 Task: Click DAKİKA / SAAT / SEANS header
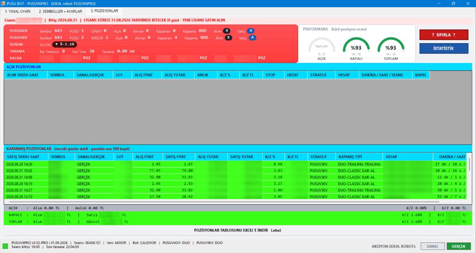(x=385, y=75)
